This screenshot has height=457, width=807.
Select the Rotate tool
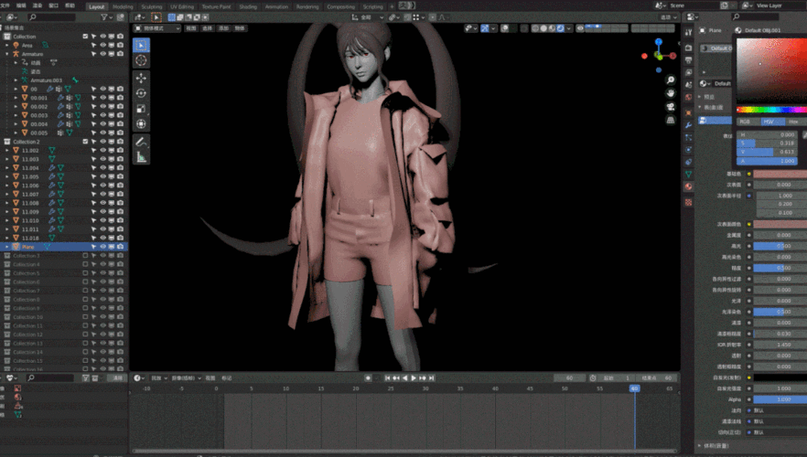[x=141, y=93]
